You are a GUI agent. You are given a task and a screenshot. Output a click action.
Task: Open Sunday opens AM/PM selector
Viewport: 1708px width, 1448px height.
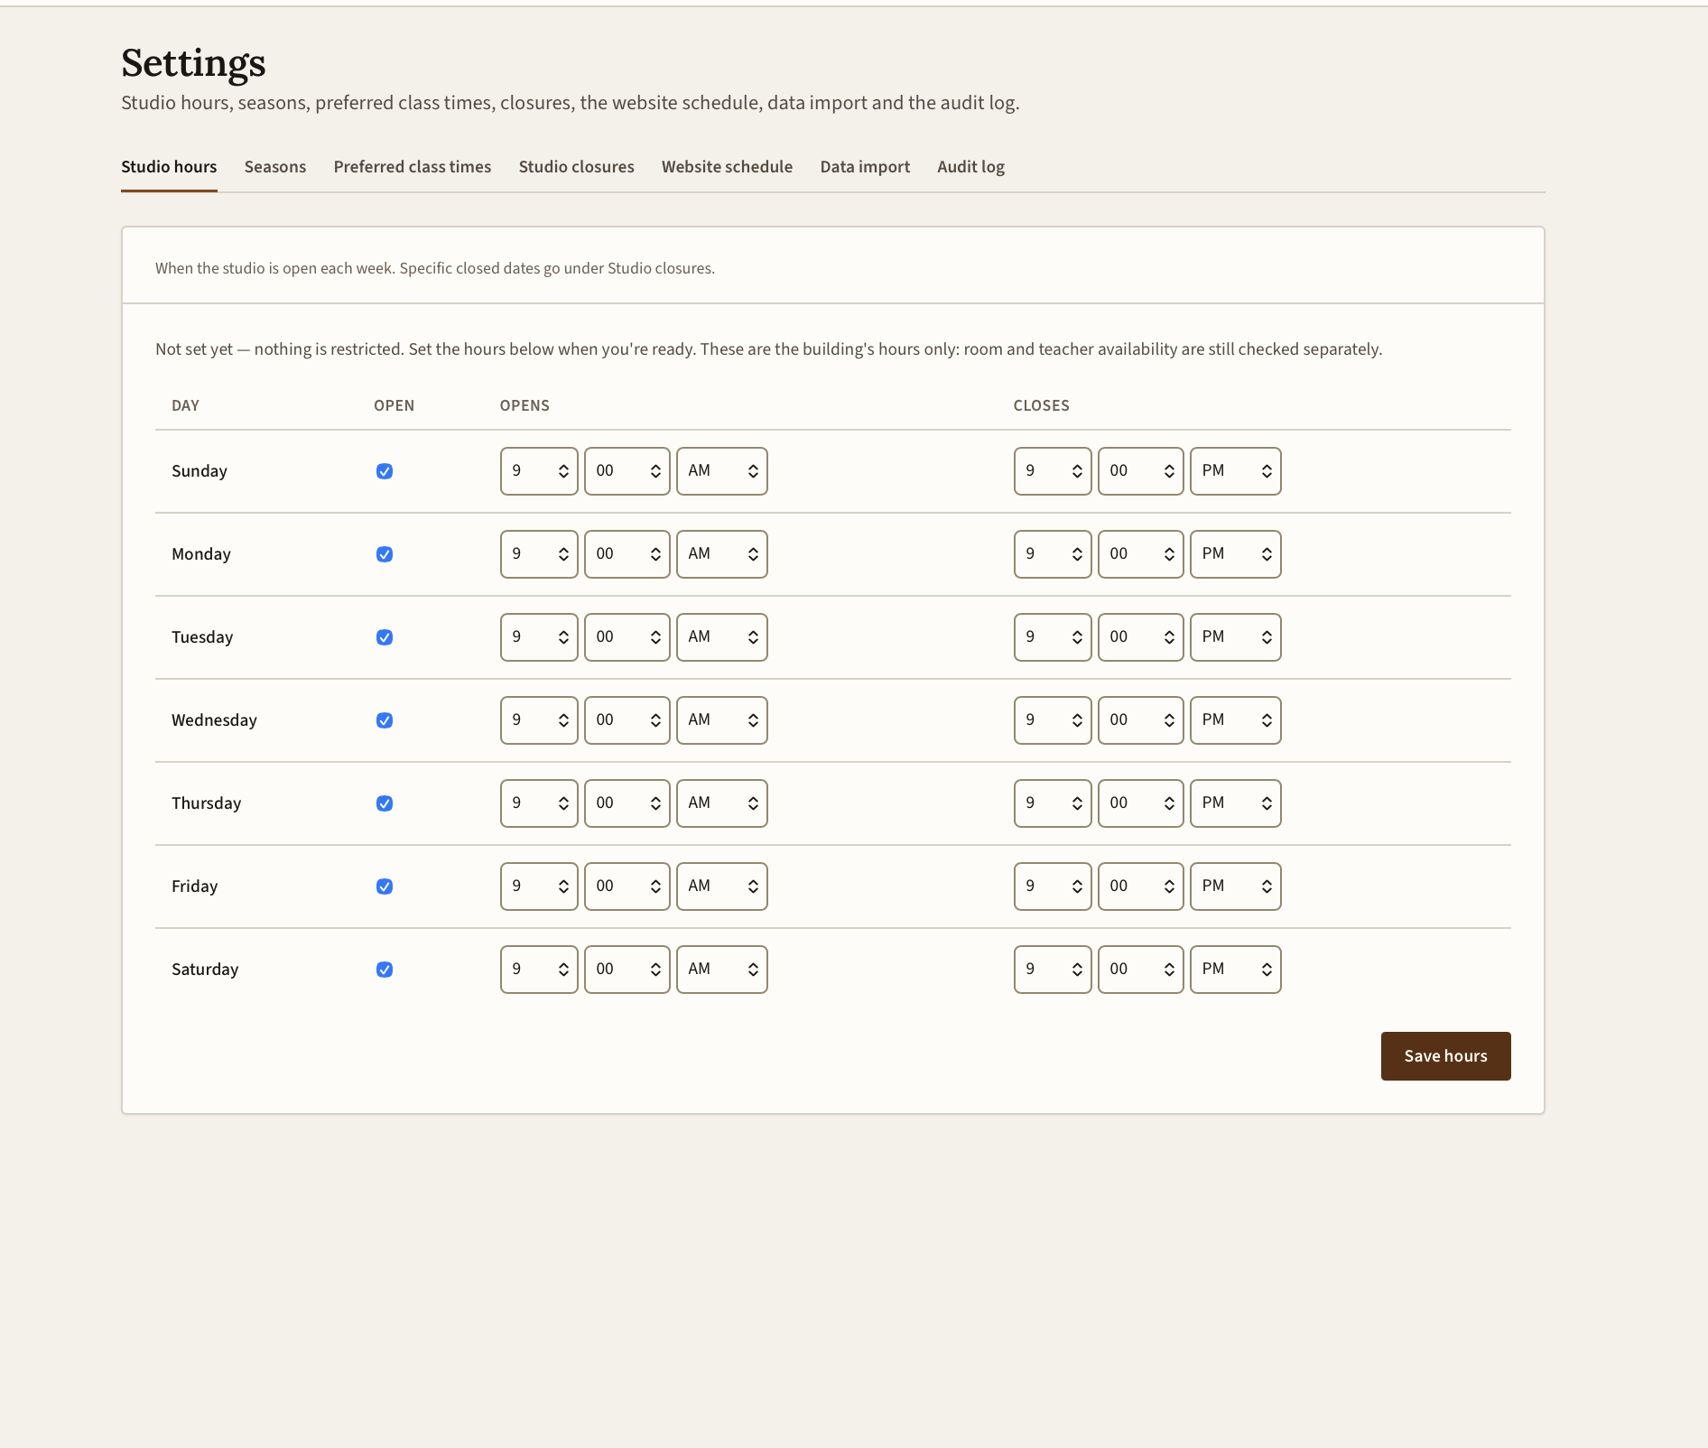722,471
